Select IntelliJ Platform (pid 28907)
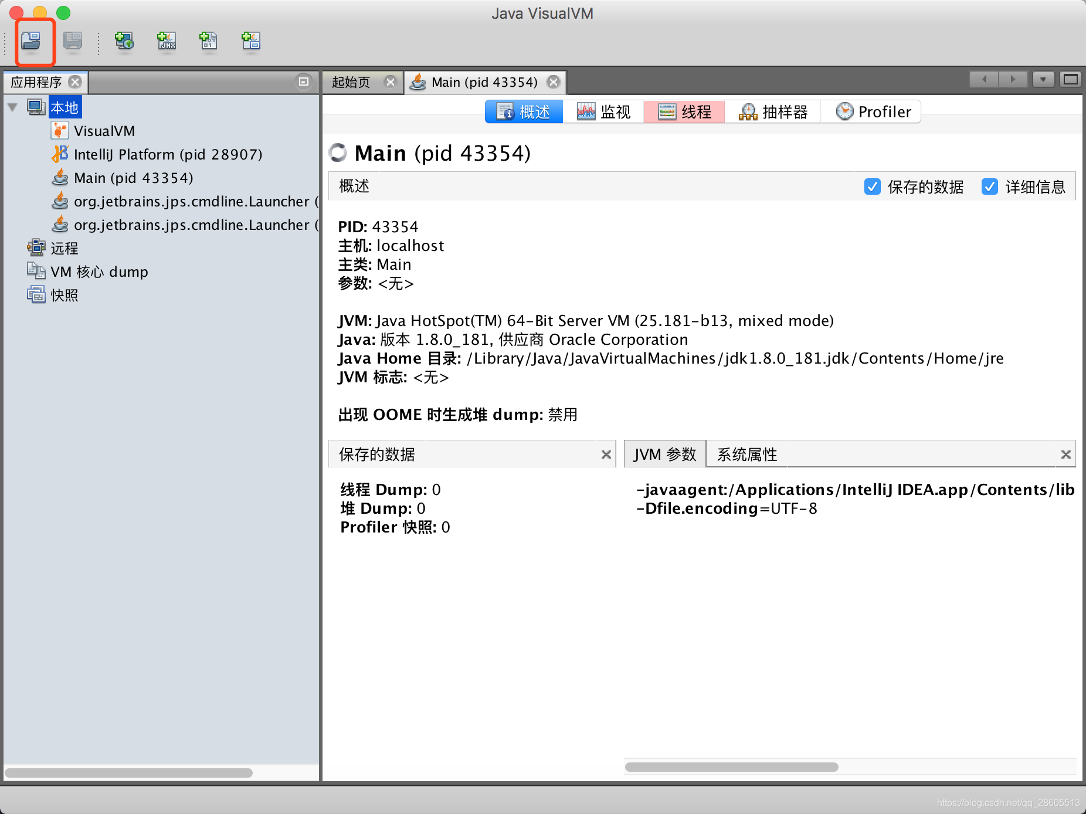Viewport: 1086px width, 814px height. coord(168,154)
